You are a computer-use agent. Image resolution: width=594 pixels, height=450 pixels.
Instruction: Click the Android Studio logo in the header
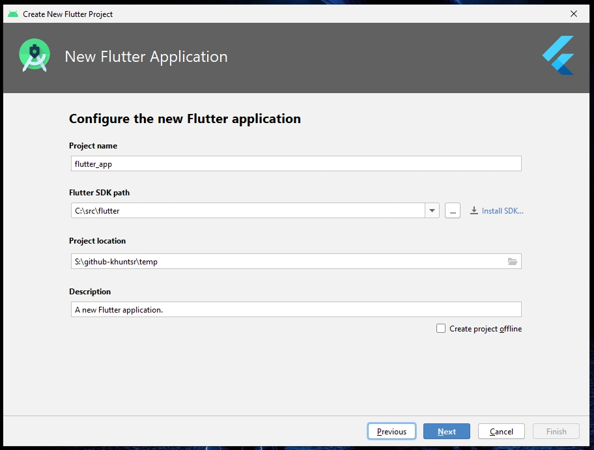coord(35,55)
